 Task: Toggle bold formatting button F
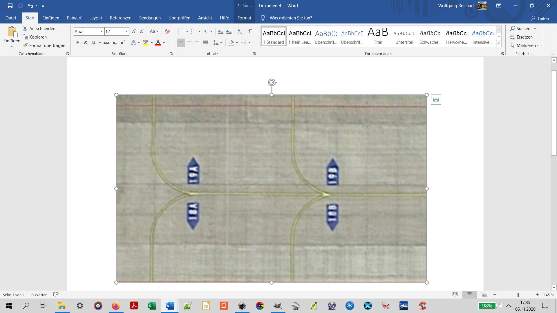pos(77,43)
